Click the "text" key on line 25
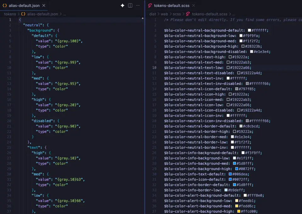The width and height of the screenshot is (302, 214). tap(34, 147)
